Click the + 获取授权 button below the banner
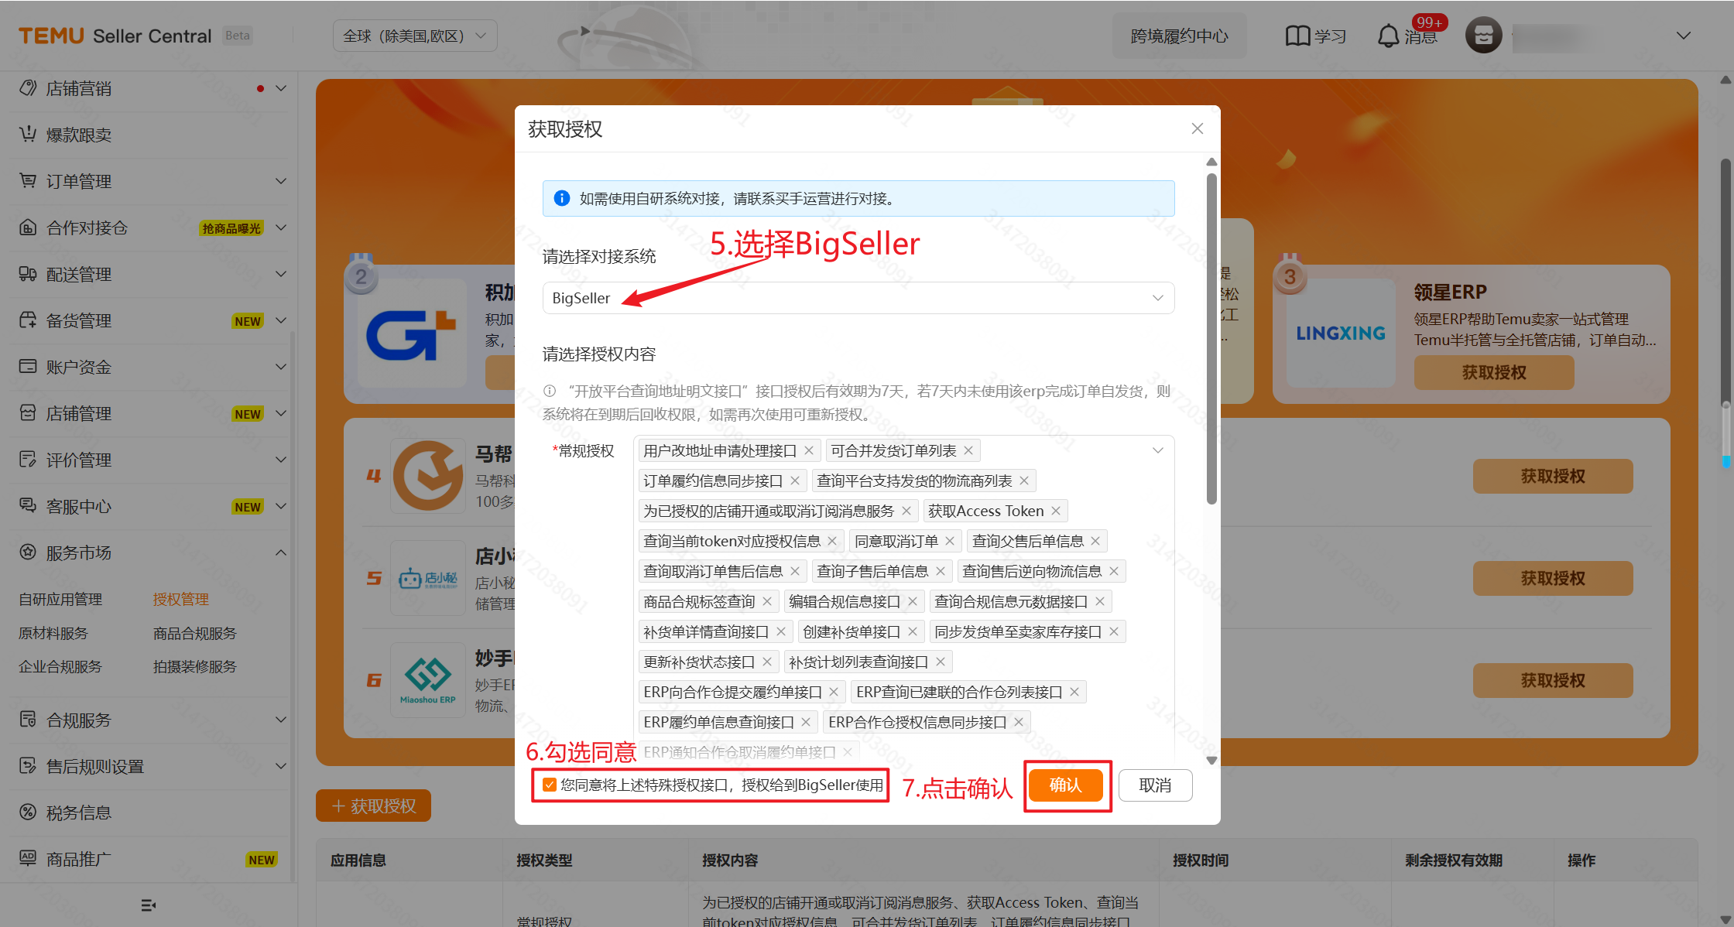Image resolution: width=1734 pixels, height=927 pixels. (374, 806)
